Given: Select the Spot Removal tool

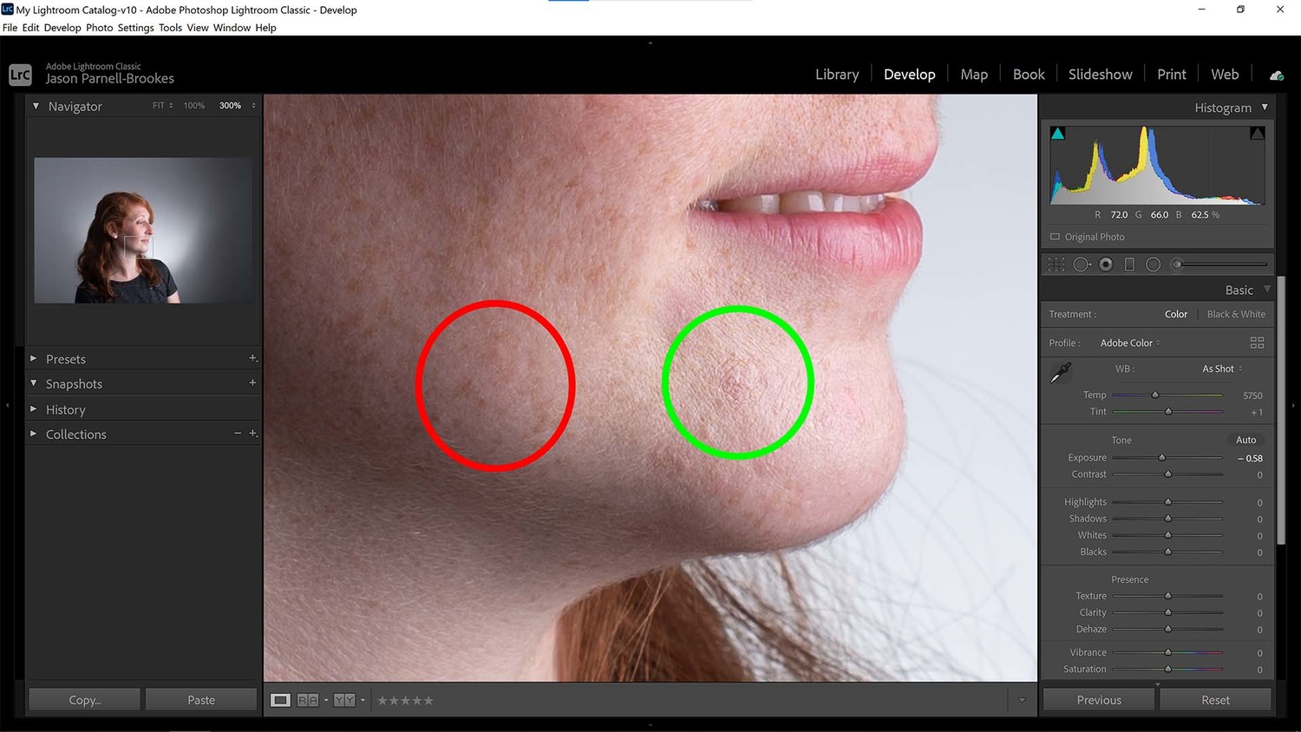Looking at the screenshot, I should coord(1082,265).
